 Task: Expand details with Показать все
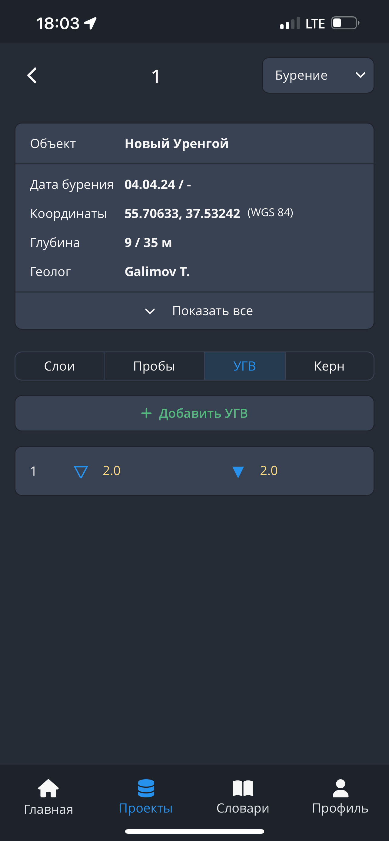[x=212, y=311]
